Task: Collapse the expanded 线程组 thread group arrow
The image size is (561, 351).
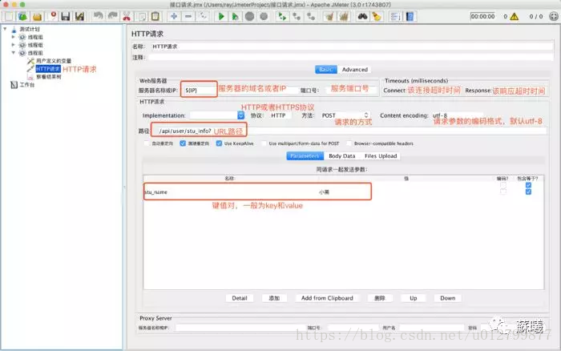Action: pos(14,53)
